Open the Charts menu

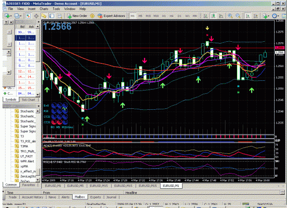pyautogui.click(x=44, y=9)
